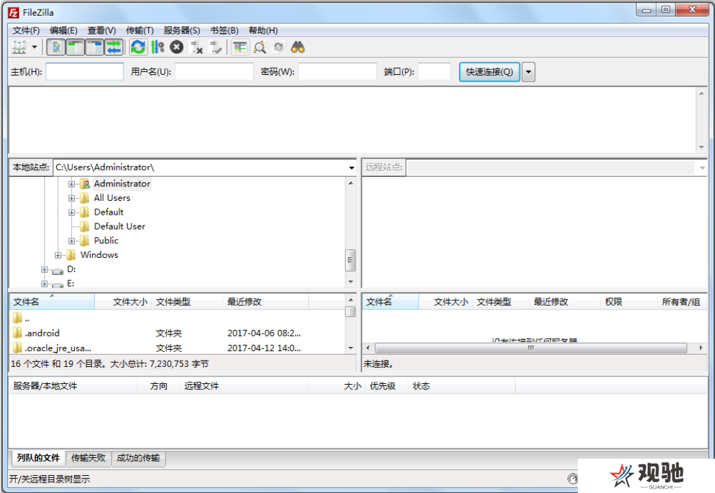Click the 状态 queue column header
The height and width of the screenshot is (493, 715).
461,386
